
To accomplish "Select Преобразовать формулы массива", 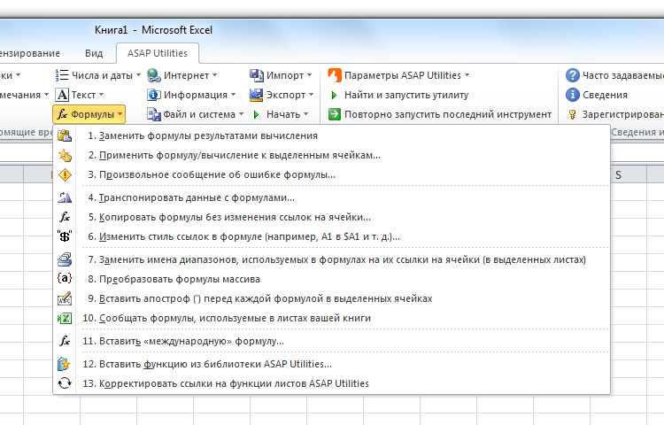I will coord(332,279).
